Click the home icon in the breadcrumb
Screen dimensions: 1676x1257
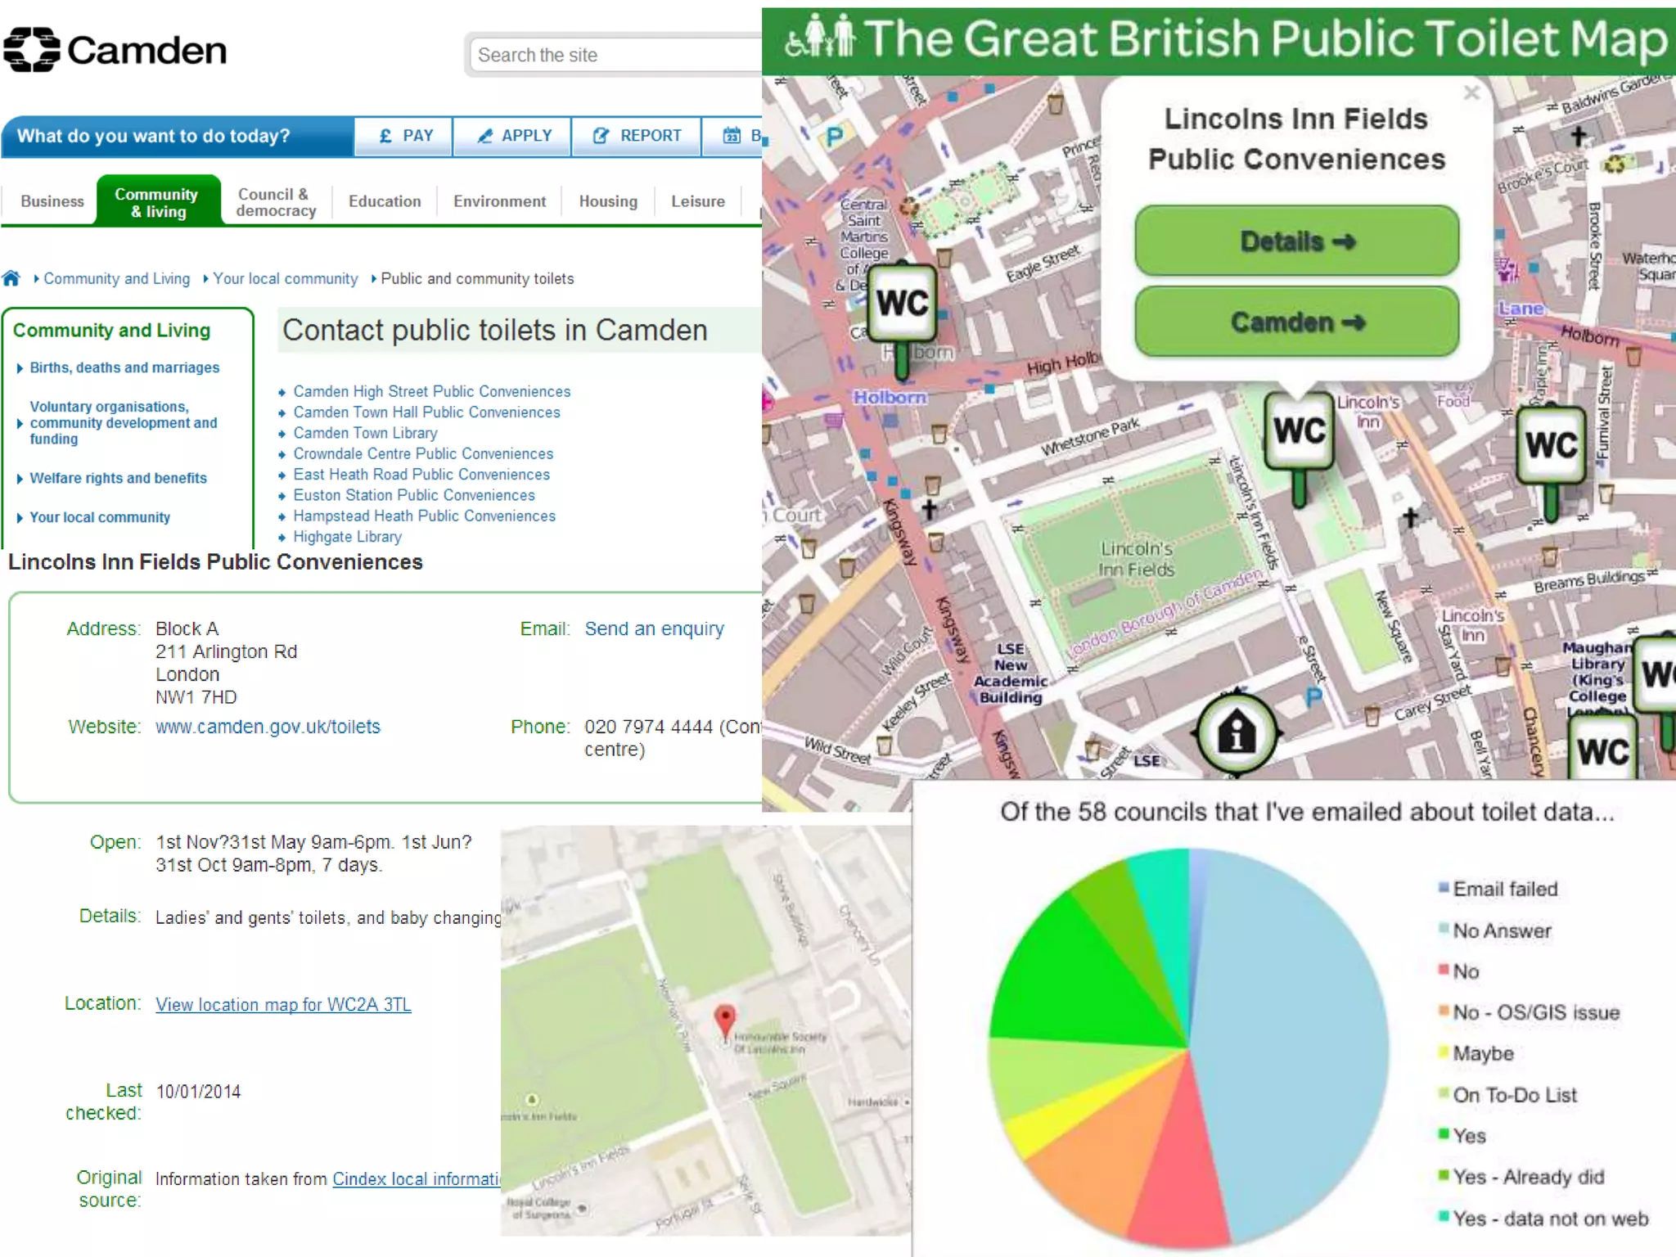point(11,278)
